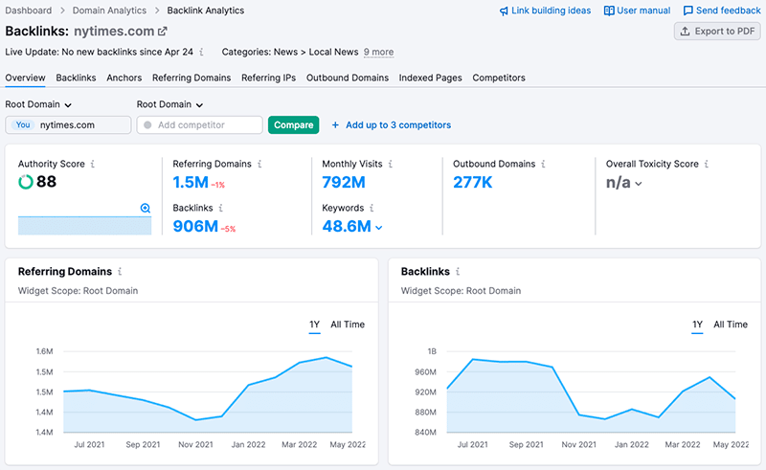This screenshot has height=470, width=766.
Task: Click the Send feedback speech bubble icon
Action: pos(687,11)
